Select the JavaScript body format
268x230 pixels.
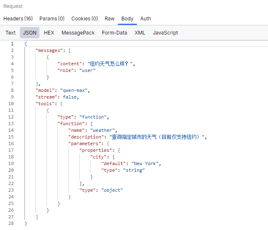(165, 32)
